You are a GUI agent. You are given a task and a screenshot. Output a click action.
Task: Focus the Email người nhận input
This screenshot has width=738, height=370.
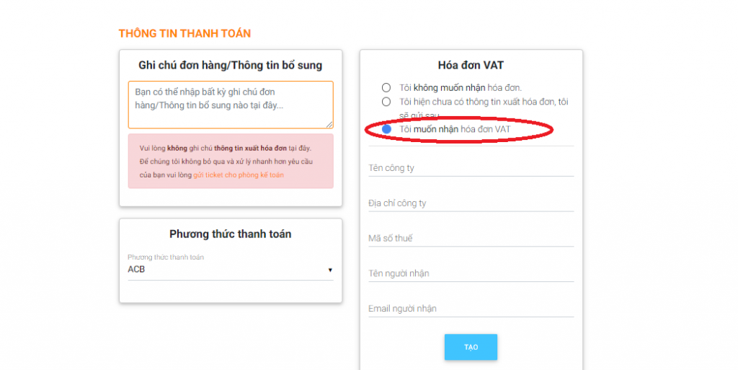coord(471,309)
